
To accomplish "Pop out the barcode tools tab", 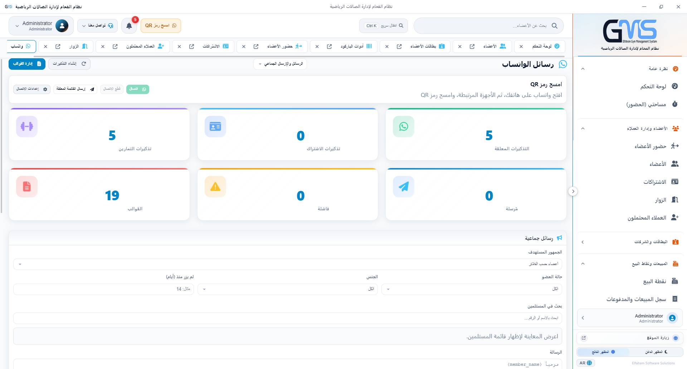I will [x=330, y=46].
